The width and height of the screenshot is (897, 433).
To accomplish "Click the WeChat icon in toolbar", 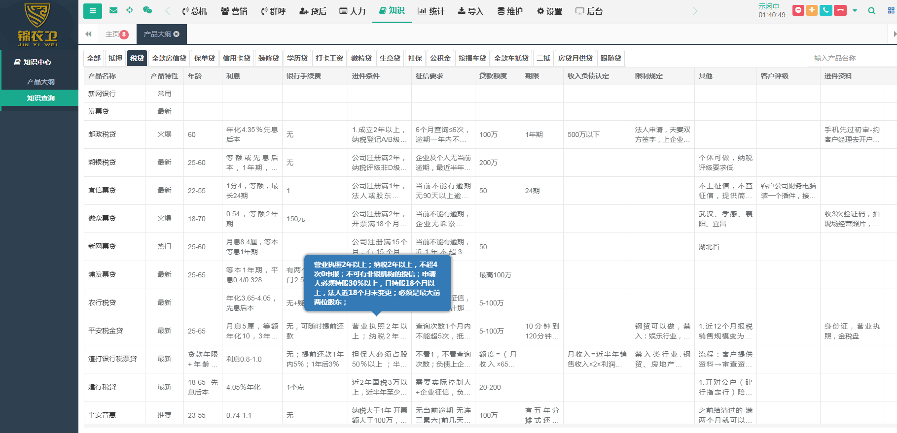I will point(147,10).
